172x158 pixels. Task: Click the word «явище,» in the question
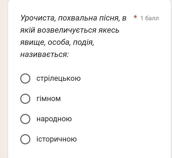pyautogui.click(x=33, y=43)
